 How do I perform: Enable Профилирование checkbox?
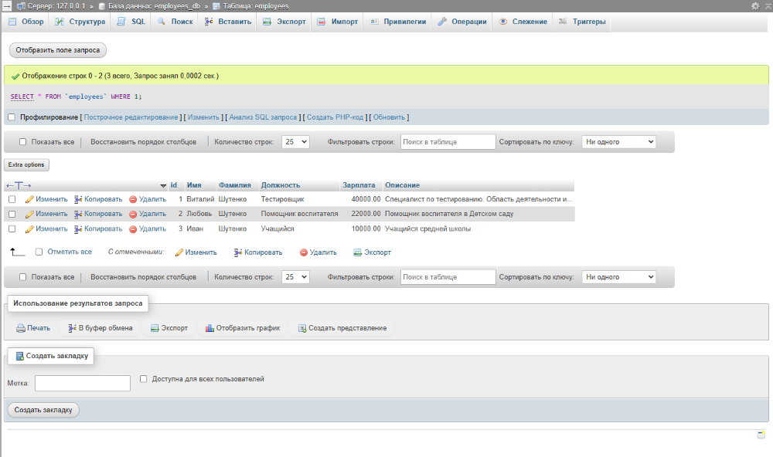tap(11, 117)
